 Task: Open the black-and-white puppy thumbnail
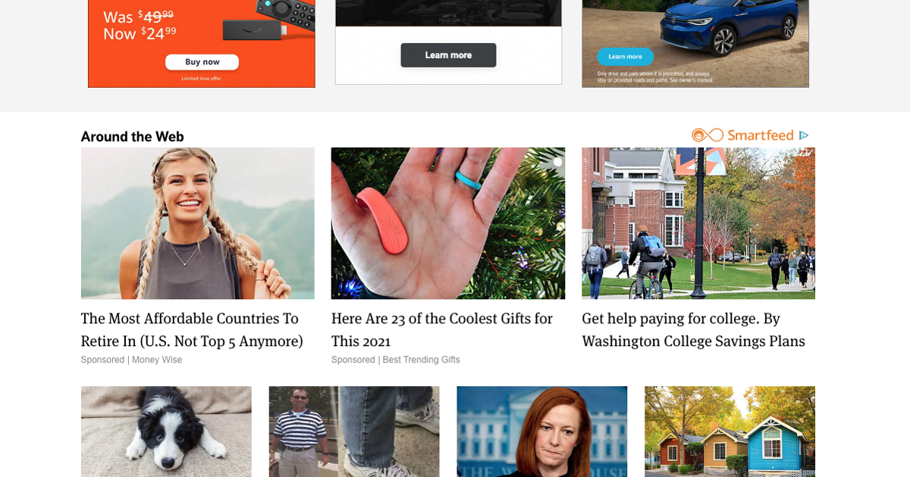tap(166, 432)
